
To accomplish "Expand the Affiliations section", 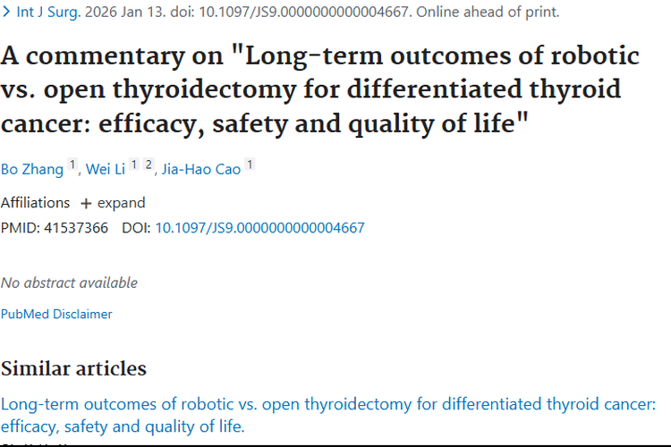I will click(113, 203).
